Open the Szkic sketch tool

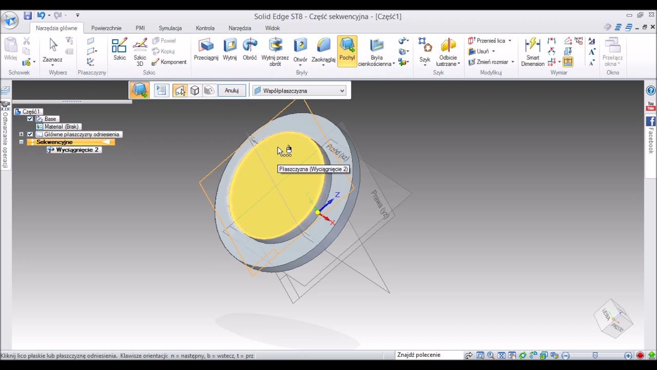[x=120, y=50]
